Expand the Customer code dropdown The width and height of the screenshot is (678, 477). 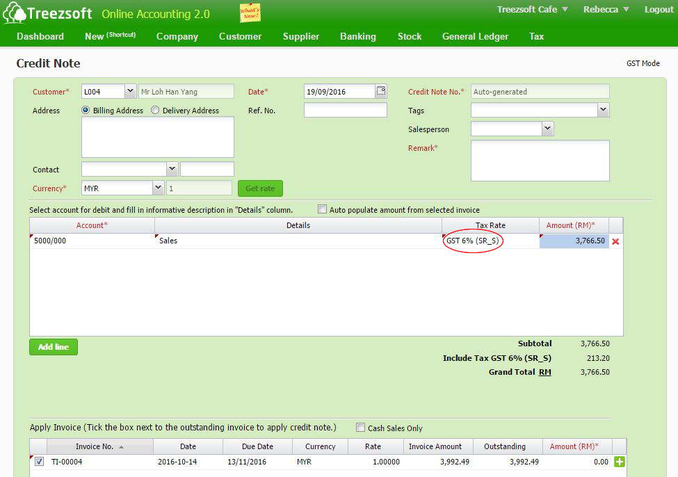[x=130, y=91]
